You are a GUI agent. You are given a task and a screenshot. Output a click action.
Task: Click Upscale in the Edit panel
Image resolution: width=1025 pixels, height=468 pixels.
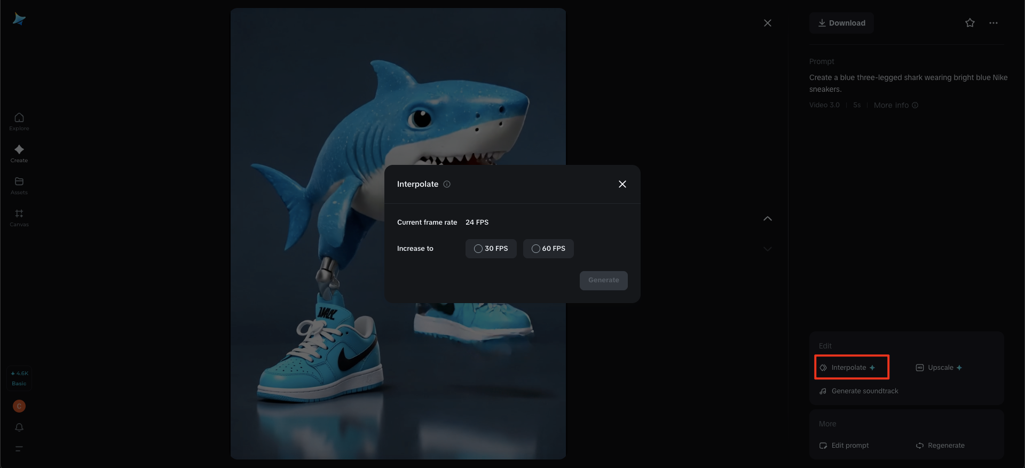tap(939, 368)
